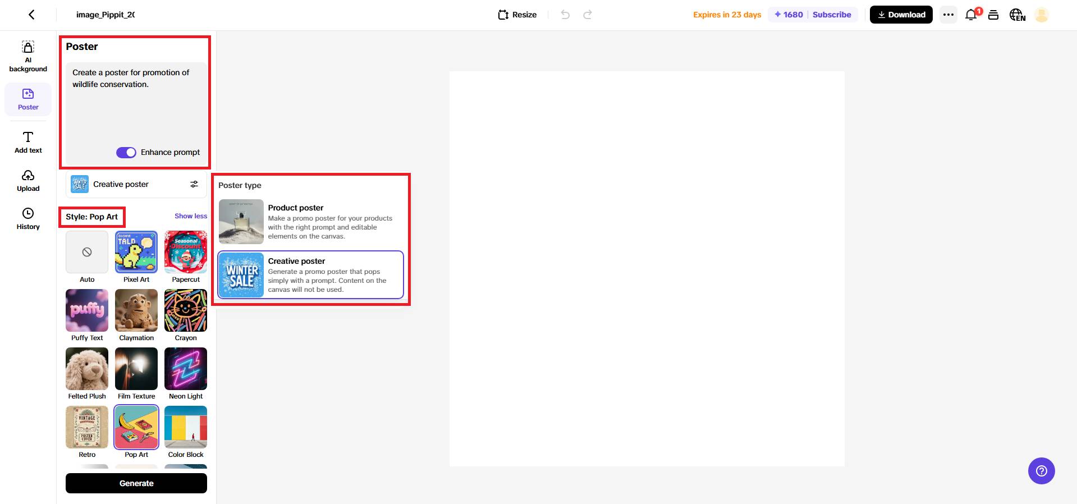Click the Generate button

[136, 483]
